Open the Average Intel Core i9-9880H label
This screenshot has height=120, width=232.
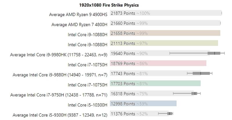click(x=60, y=75)
